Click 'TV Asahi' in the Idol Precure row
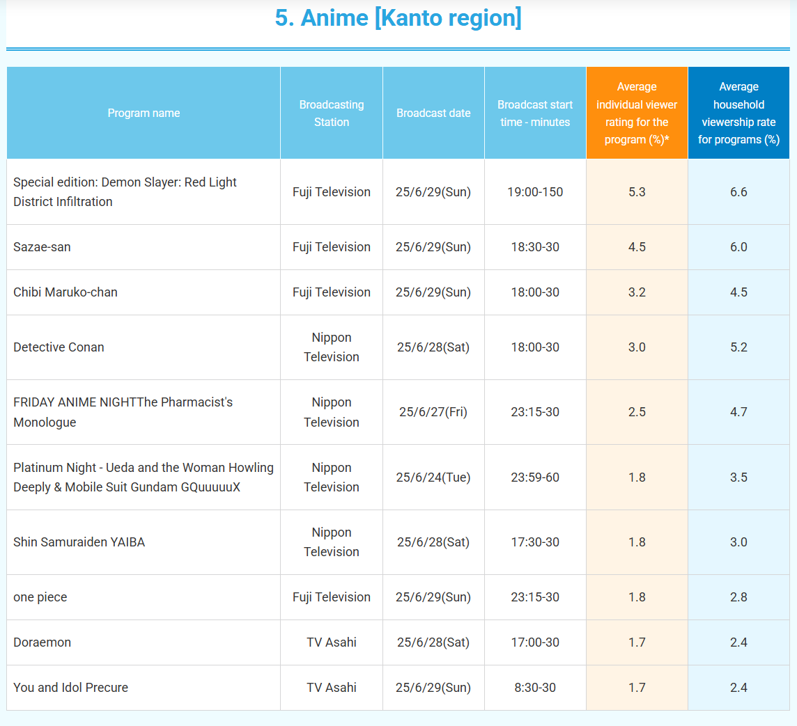This screenshot has height=726, width=797. coord(332,688)
